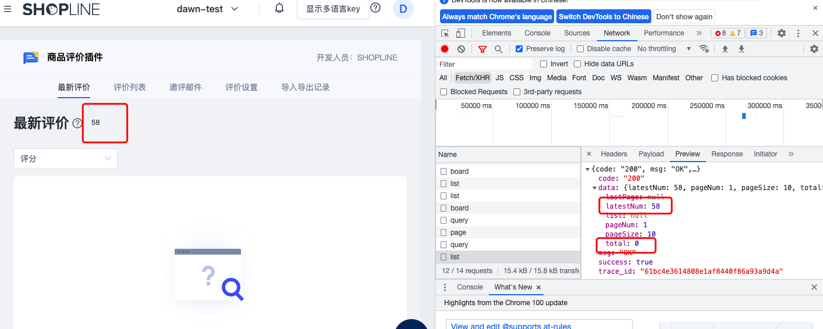Import HAR file with upload arrow

[725, 49]
